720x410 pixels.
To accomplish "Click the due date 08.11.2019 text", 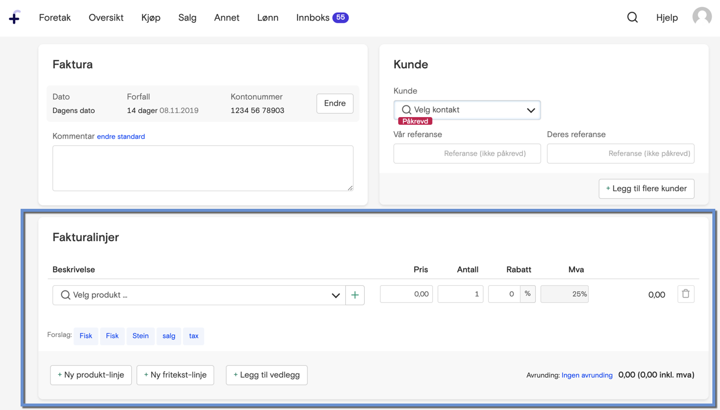I will click(179, 111).
